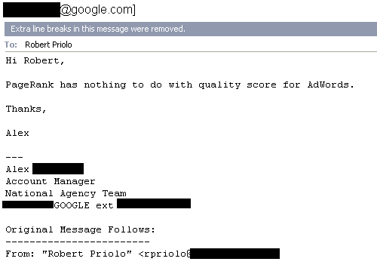Click the Hi Robert greeting line
Viewport: 377px width, 277px height.
pos(35,60)
